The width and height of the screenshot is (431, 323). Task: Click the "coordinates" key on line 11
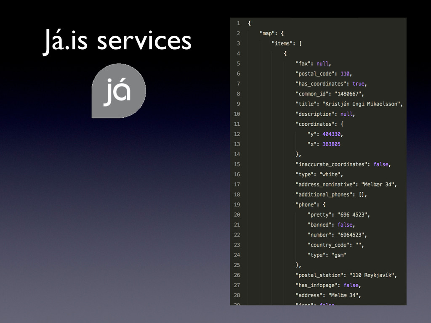[x=317, y=124]
